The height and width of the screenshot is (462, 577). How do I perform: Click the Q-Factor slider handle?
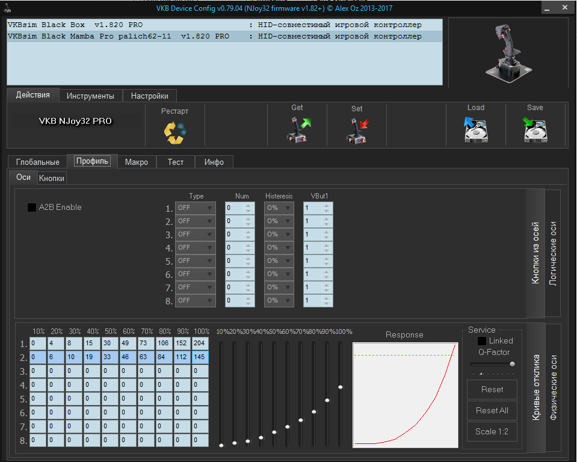[512, 364]
